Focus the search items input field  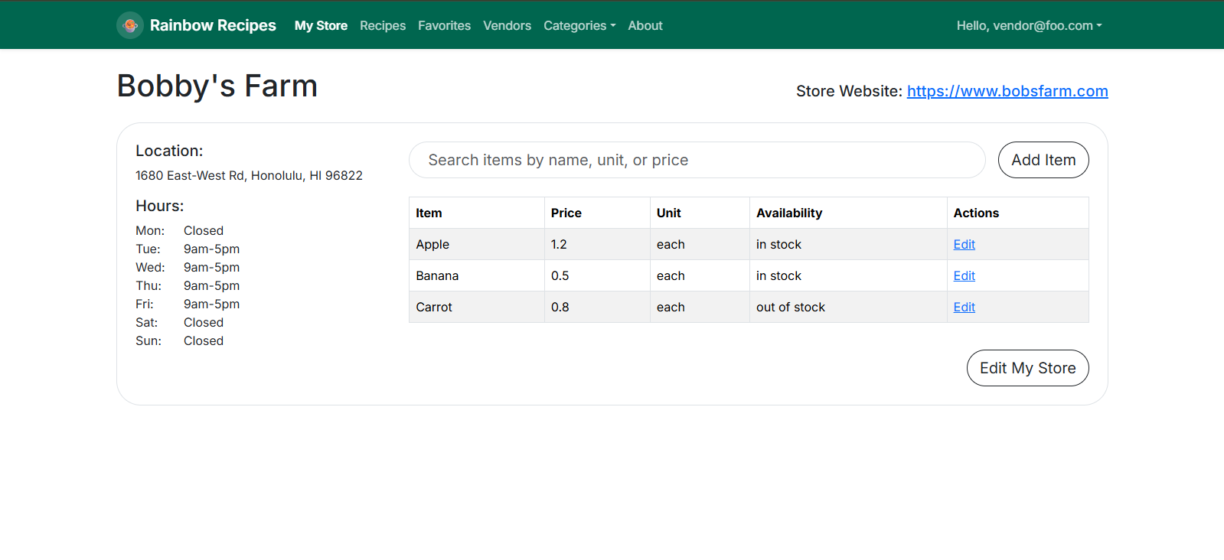coord(697,160)
